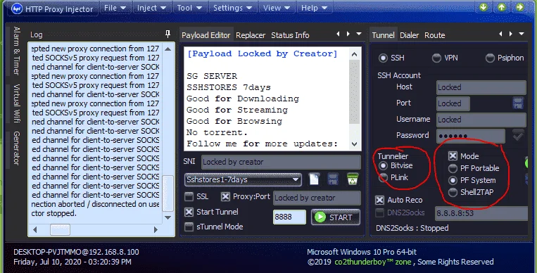Open the Virtual Wifi side tab
The image size is (537, 273).
[x=16, y=103]
